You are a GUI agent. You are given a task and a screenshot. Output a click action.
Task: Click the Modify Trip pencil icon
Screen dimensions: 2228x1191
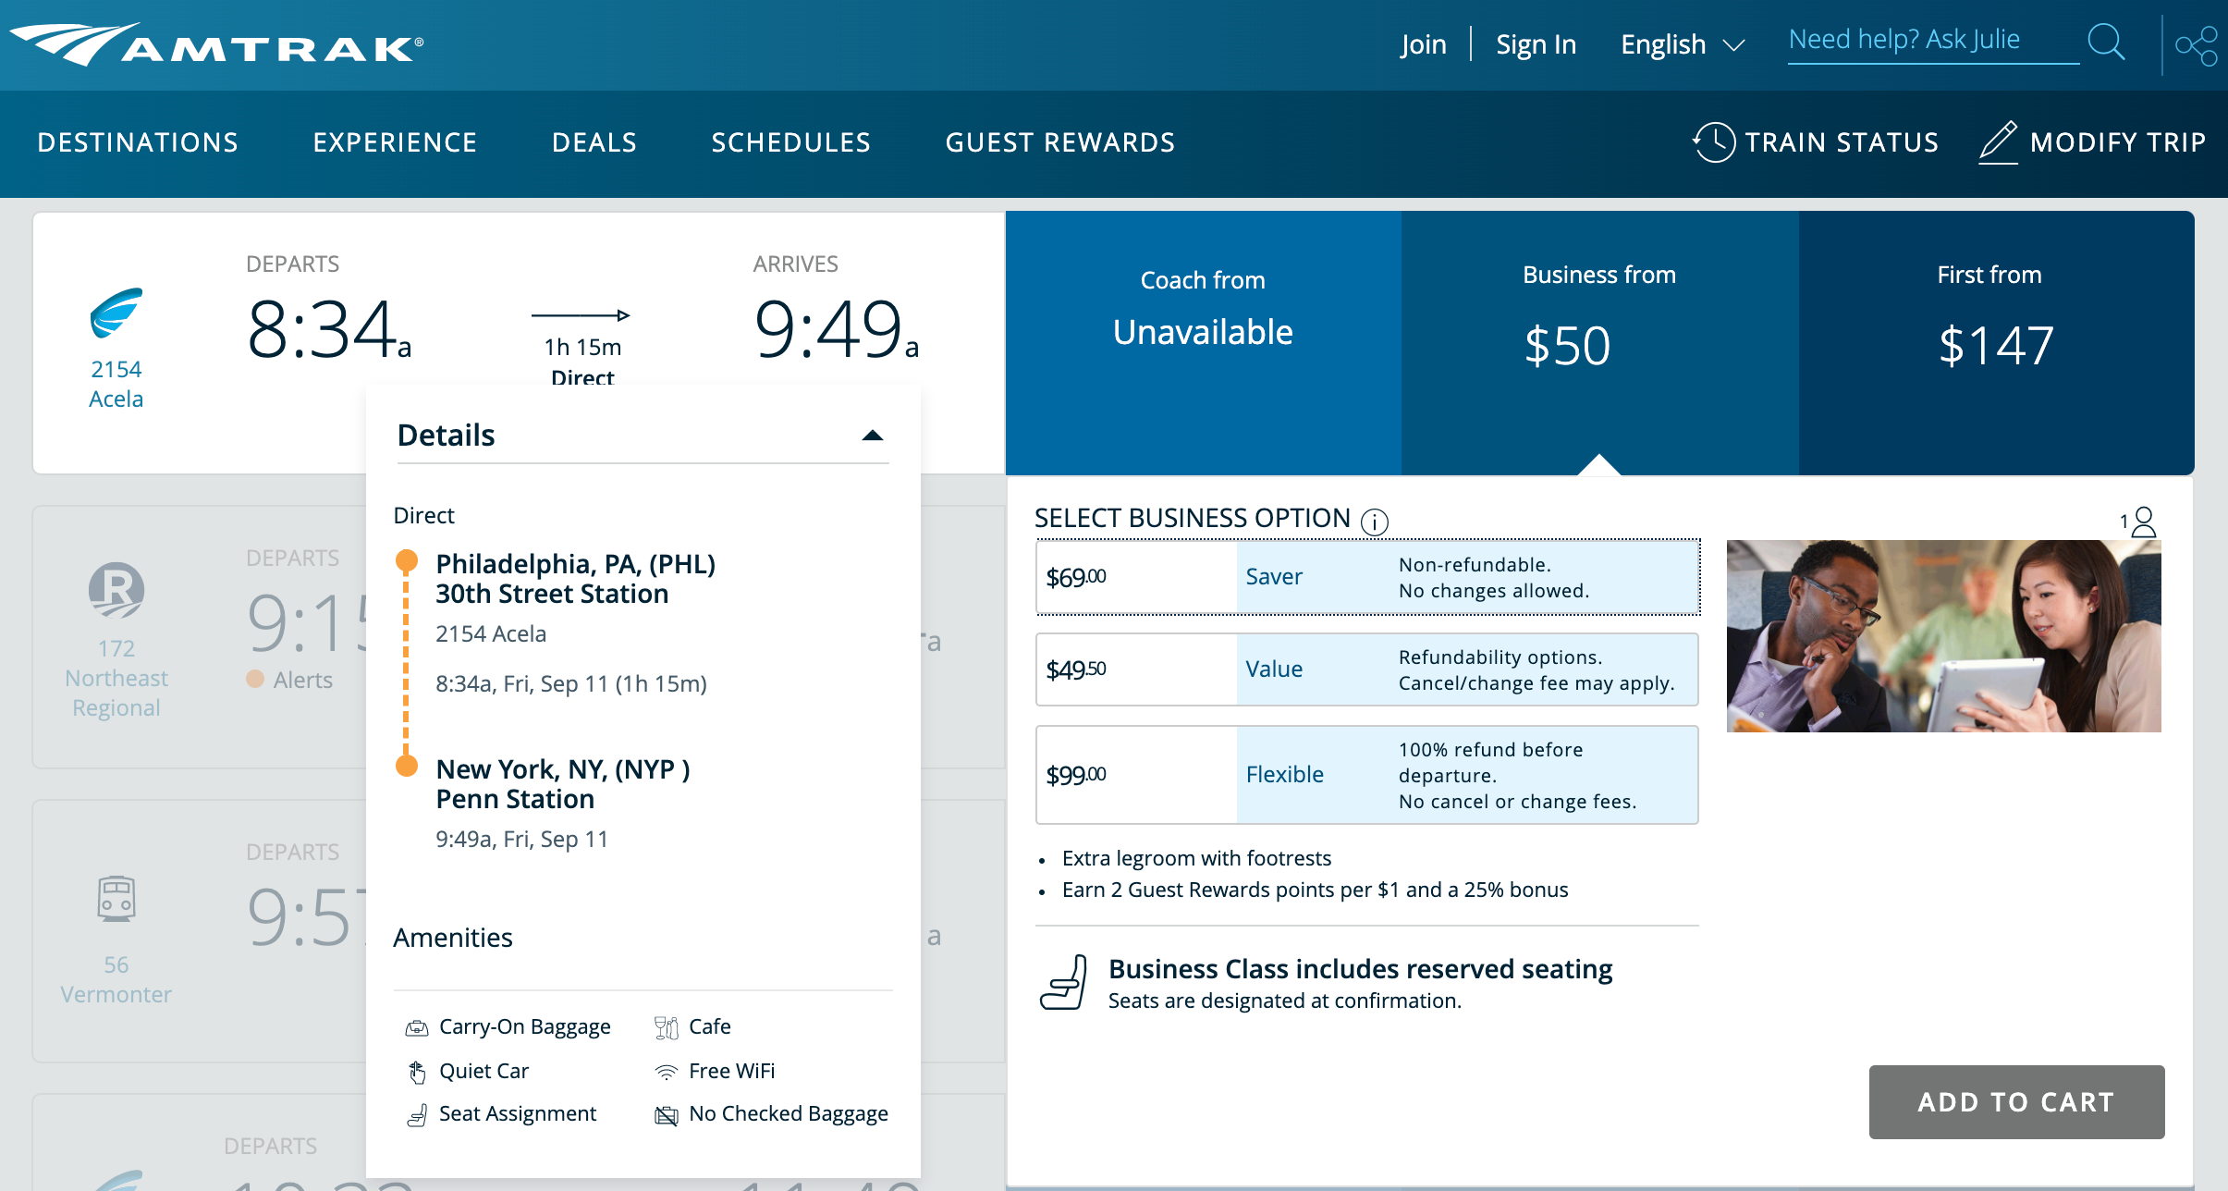(1998, 142)
